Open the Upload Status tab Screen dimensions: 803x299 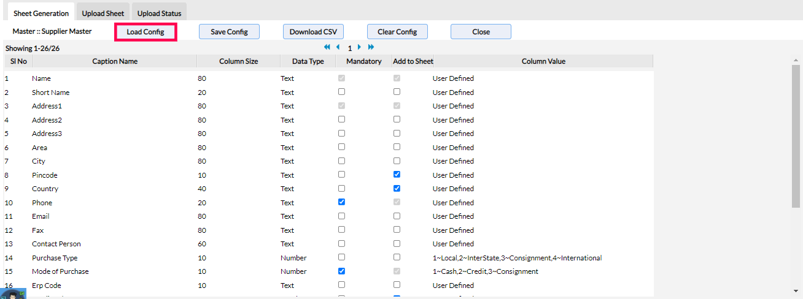(x=159, y=13)
